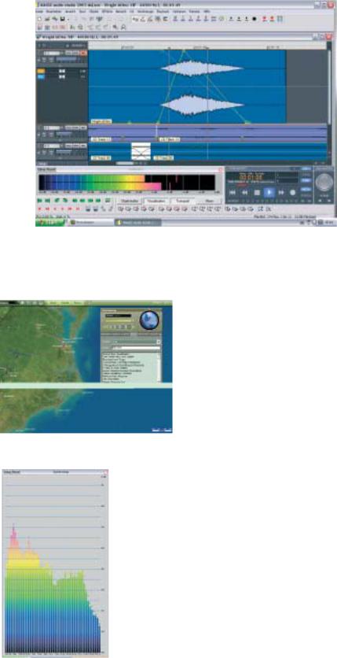Screen dimensions: 337x658
Task: Click the Save disk icon in the top toolbar
Action: click(x=61, y=19)
